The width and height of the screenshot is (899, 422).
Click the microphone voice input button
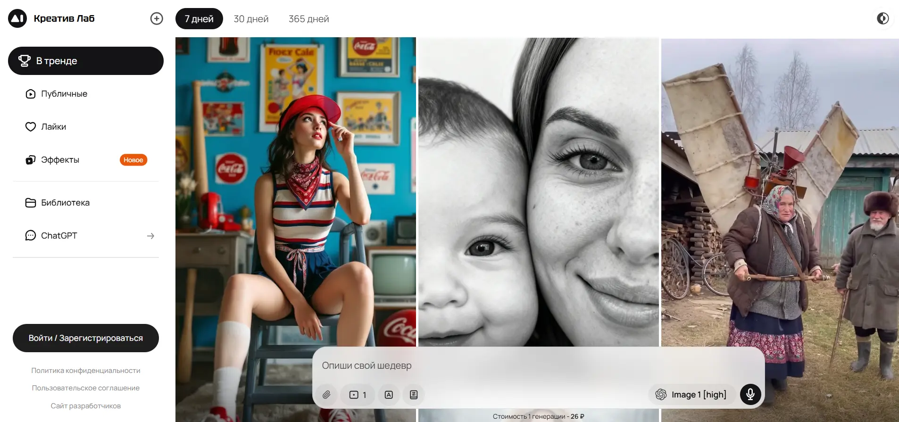pyautogui.click(x=750, y=394)
